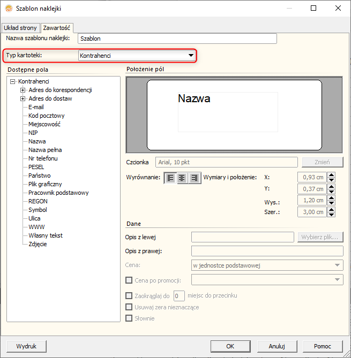The width and height of the screenshot is (351, 358).
Task: Select Państwo tree item
Action: (x=39, y=176)
